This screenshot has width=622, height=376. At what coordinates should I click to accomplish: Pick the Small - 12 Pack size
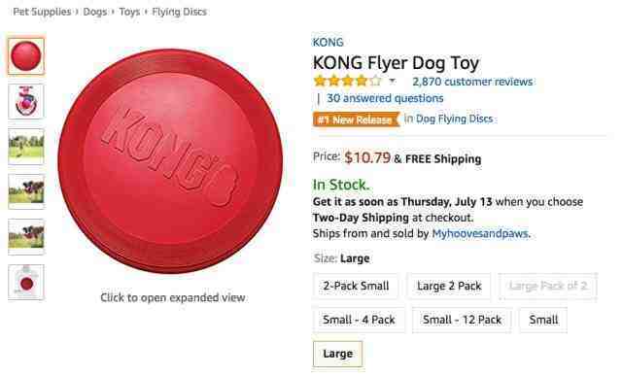pos(463,320)
